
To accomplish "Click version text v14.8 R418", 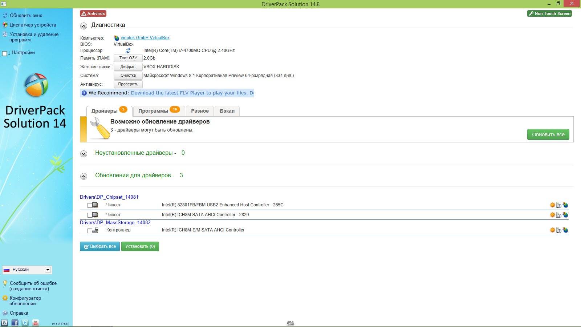I will pyautogui.click(x=60, y=324).
